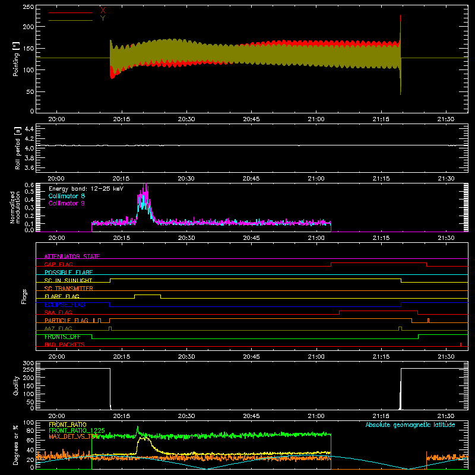
Task: Click the raised segment of the SAA_FLAG trace
Action: point(378,311)
